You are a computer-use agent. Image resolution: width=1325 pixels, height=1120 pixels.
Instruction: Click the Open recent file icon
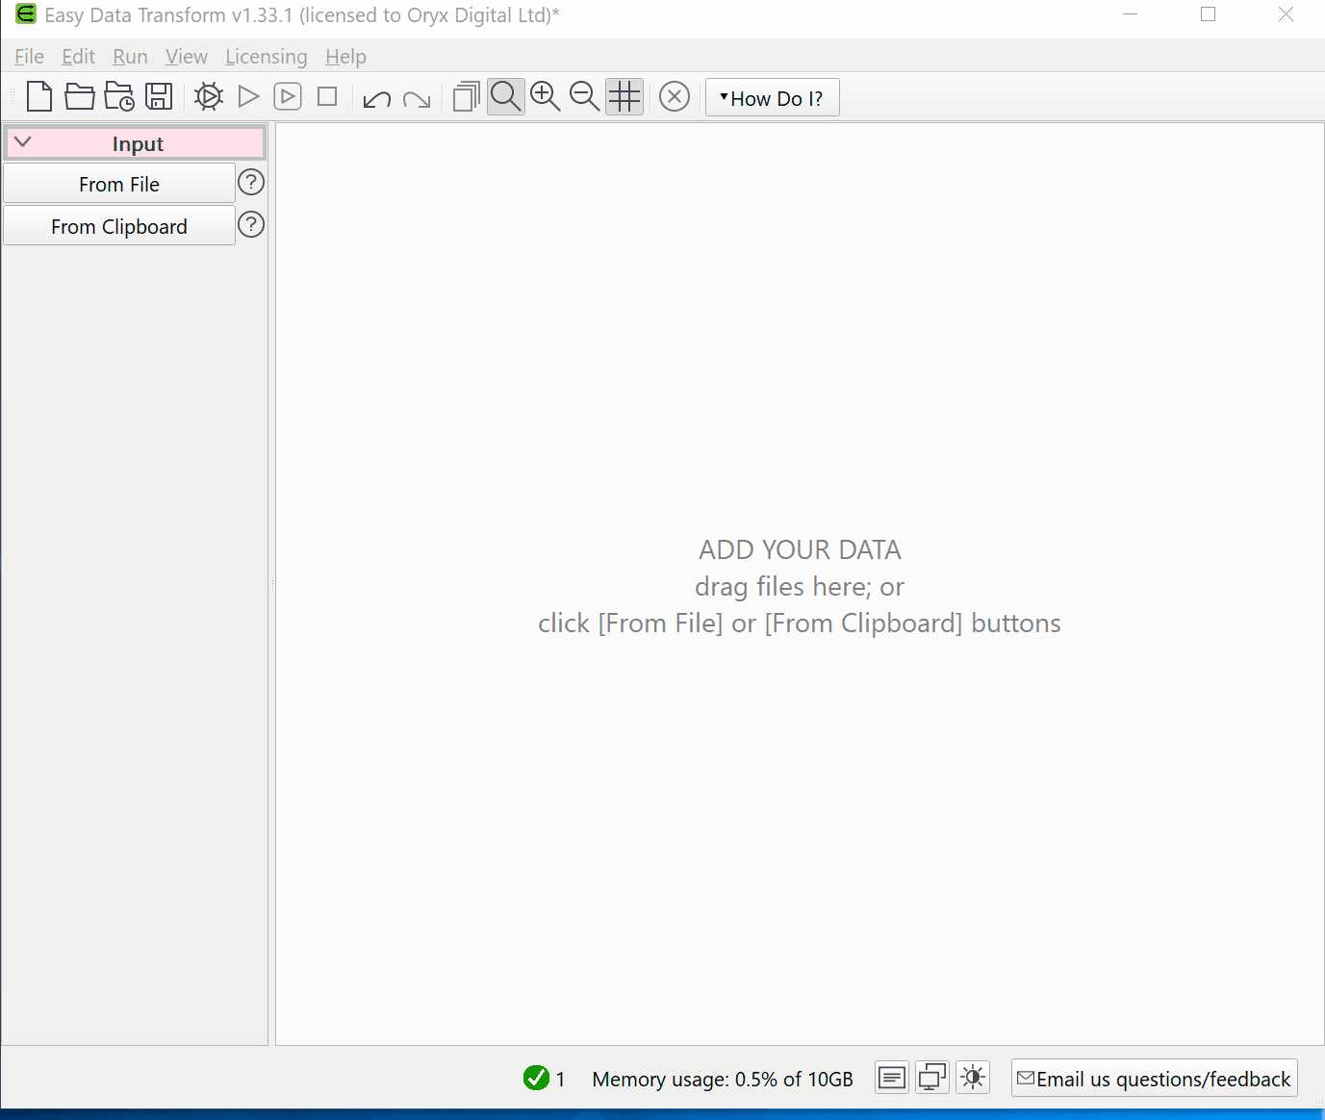point(119,97)
